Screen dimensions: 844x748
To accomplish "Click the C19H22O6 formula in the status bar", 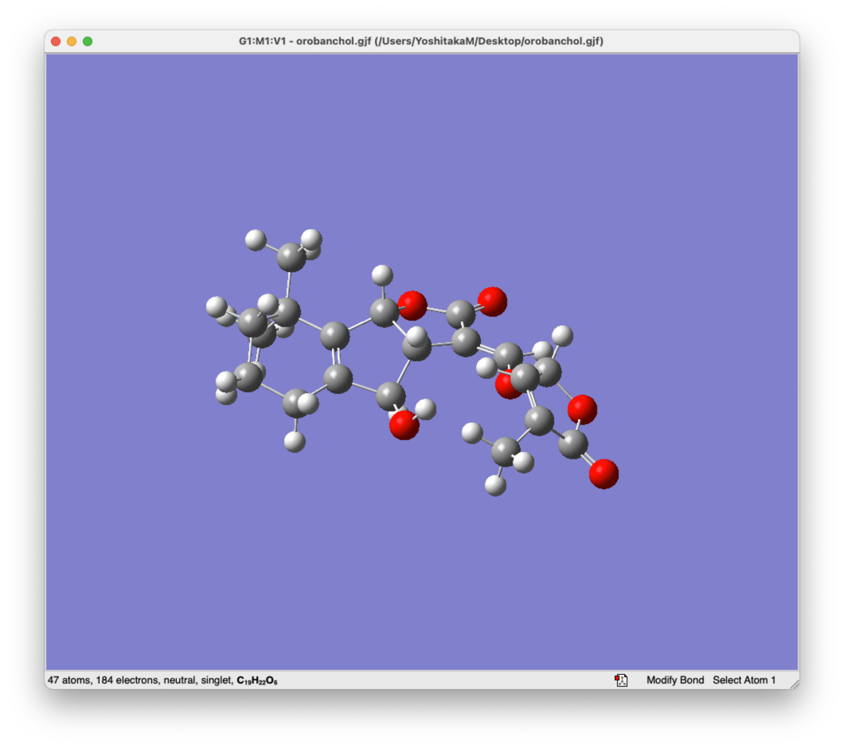I will pos(257,680).
